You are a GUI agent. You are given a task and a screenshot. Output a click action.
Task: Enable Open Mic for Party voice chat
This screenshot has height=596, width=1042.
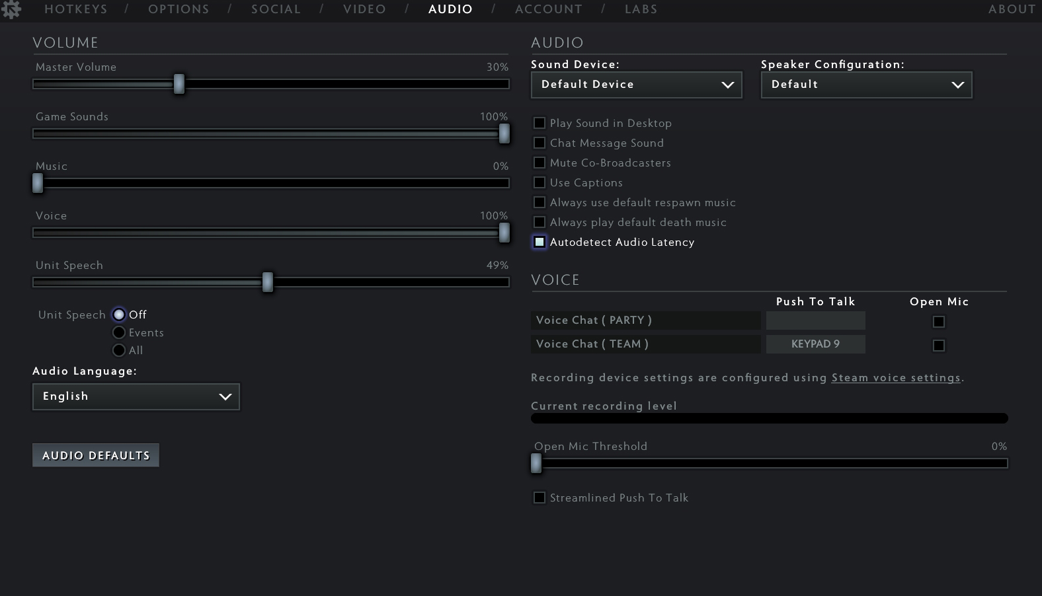coord(939,322)
